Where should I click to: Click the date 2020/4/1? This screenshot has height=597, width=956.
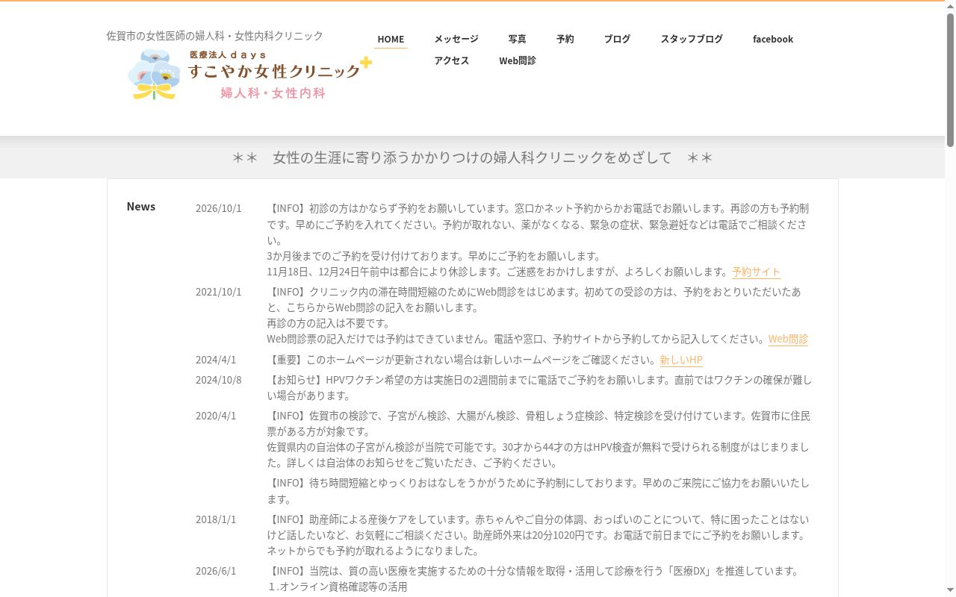click(x=216, y=416)
